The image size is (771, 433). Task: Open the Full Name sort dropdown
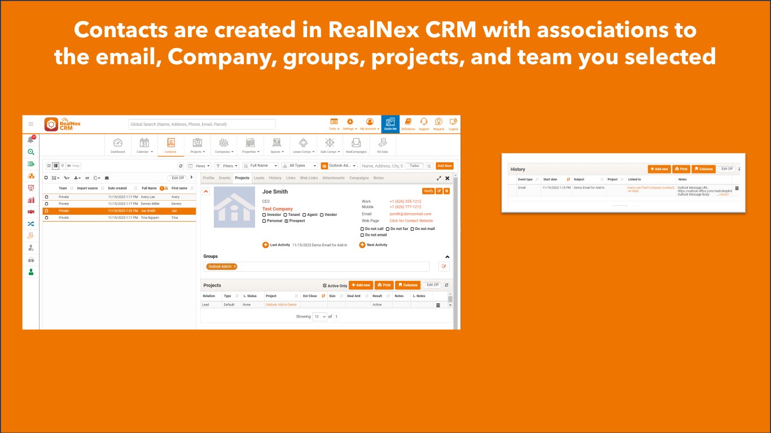coord(260,166)
